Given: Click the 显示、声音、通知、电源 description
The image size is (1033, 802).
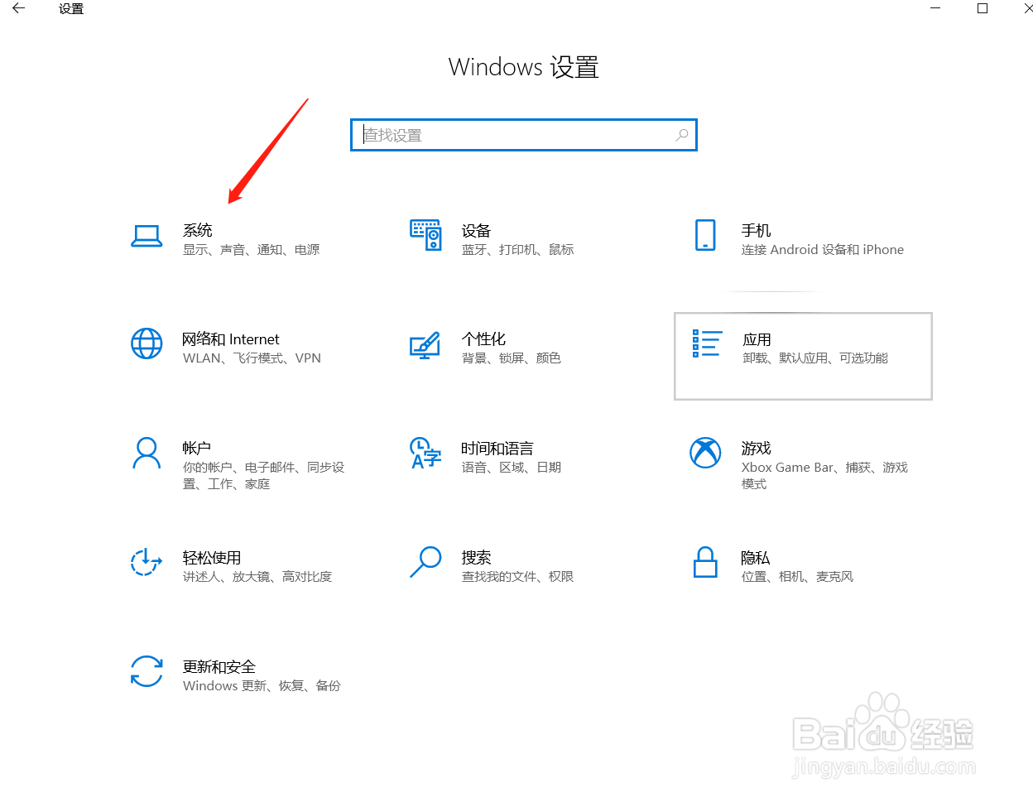Looking at the screenshot, I should coord(251,250).
